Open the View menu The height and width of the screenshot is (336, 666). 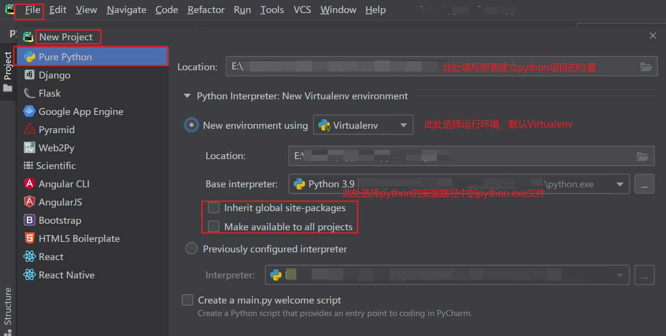86,10
